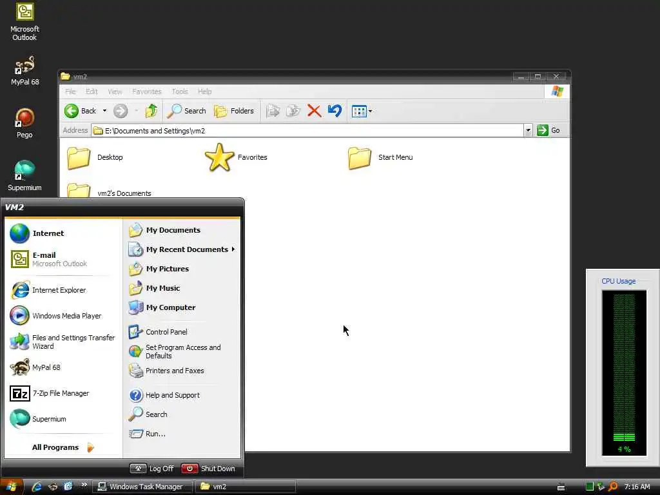The height and width of the screenshot is (495, 660).
Task: Launch Pego desktop shortcut
Action: (24, 123)
